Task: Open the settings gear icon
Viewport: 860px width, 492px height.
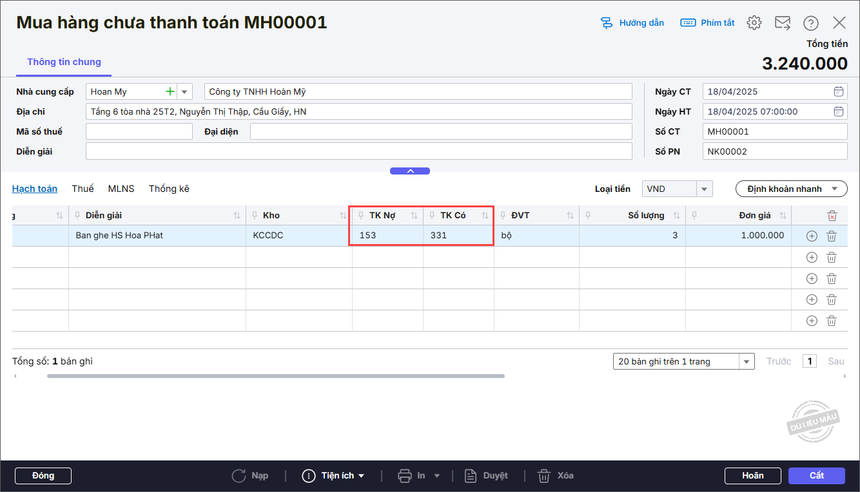Action: 754,23
